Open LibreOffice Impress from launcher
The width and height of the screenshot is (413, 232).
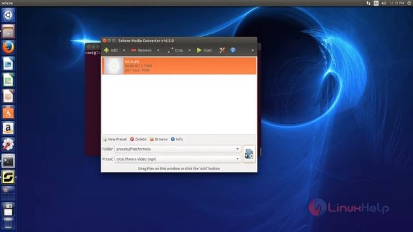8,96
